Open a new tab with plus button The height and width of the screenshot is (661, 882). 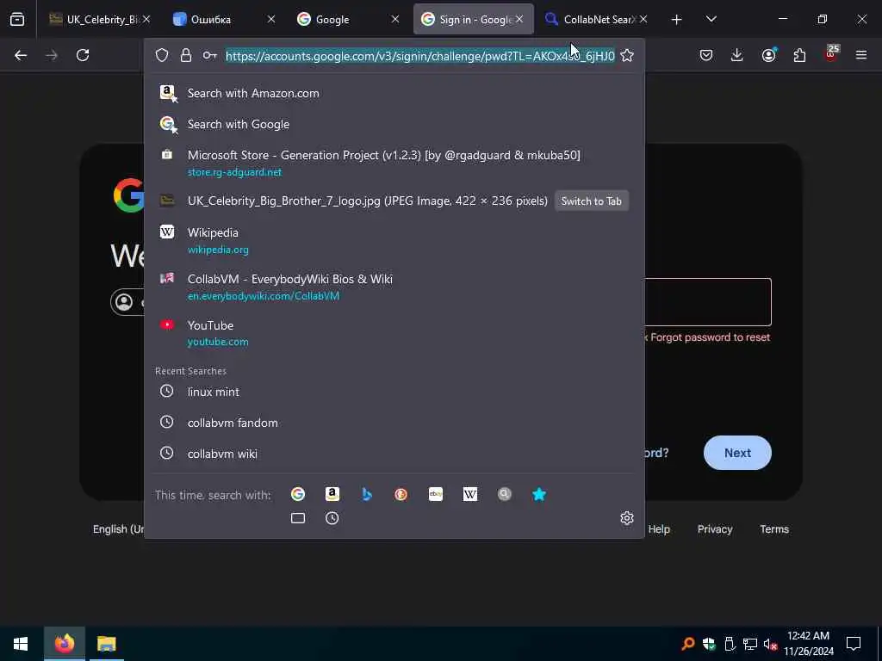coord(677,20)
